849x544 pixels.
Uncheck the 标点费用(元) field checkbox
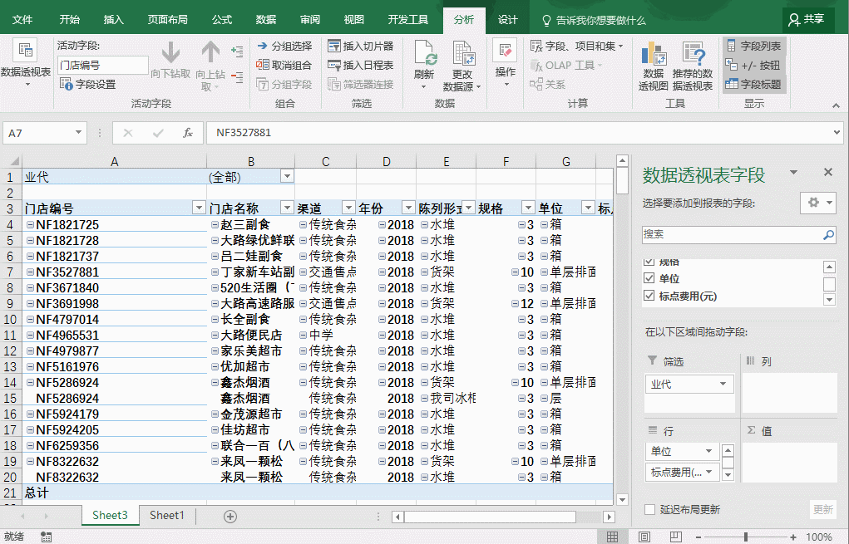(x=649, y=296)
